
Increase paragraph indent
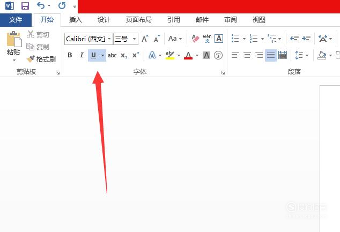306,39
